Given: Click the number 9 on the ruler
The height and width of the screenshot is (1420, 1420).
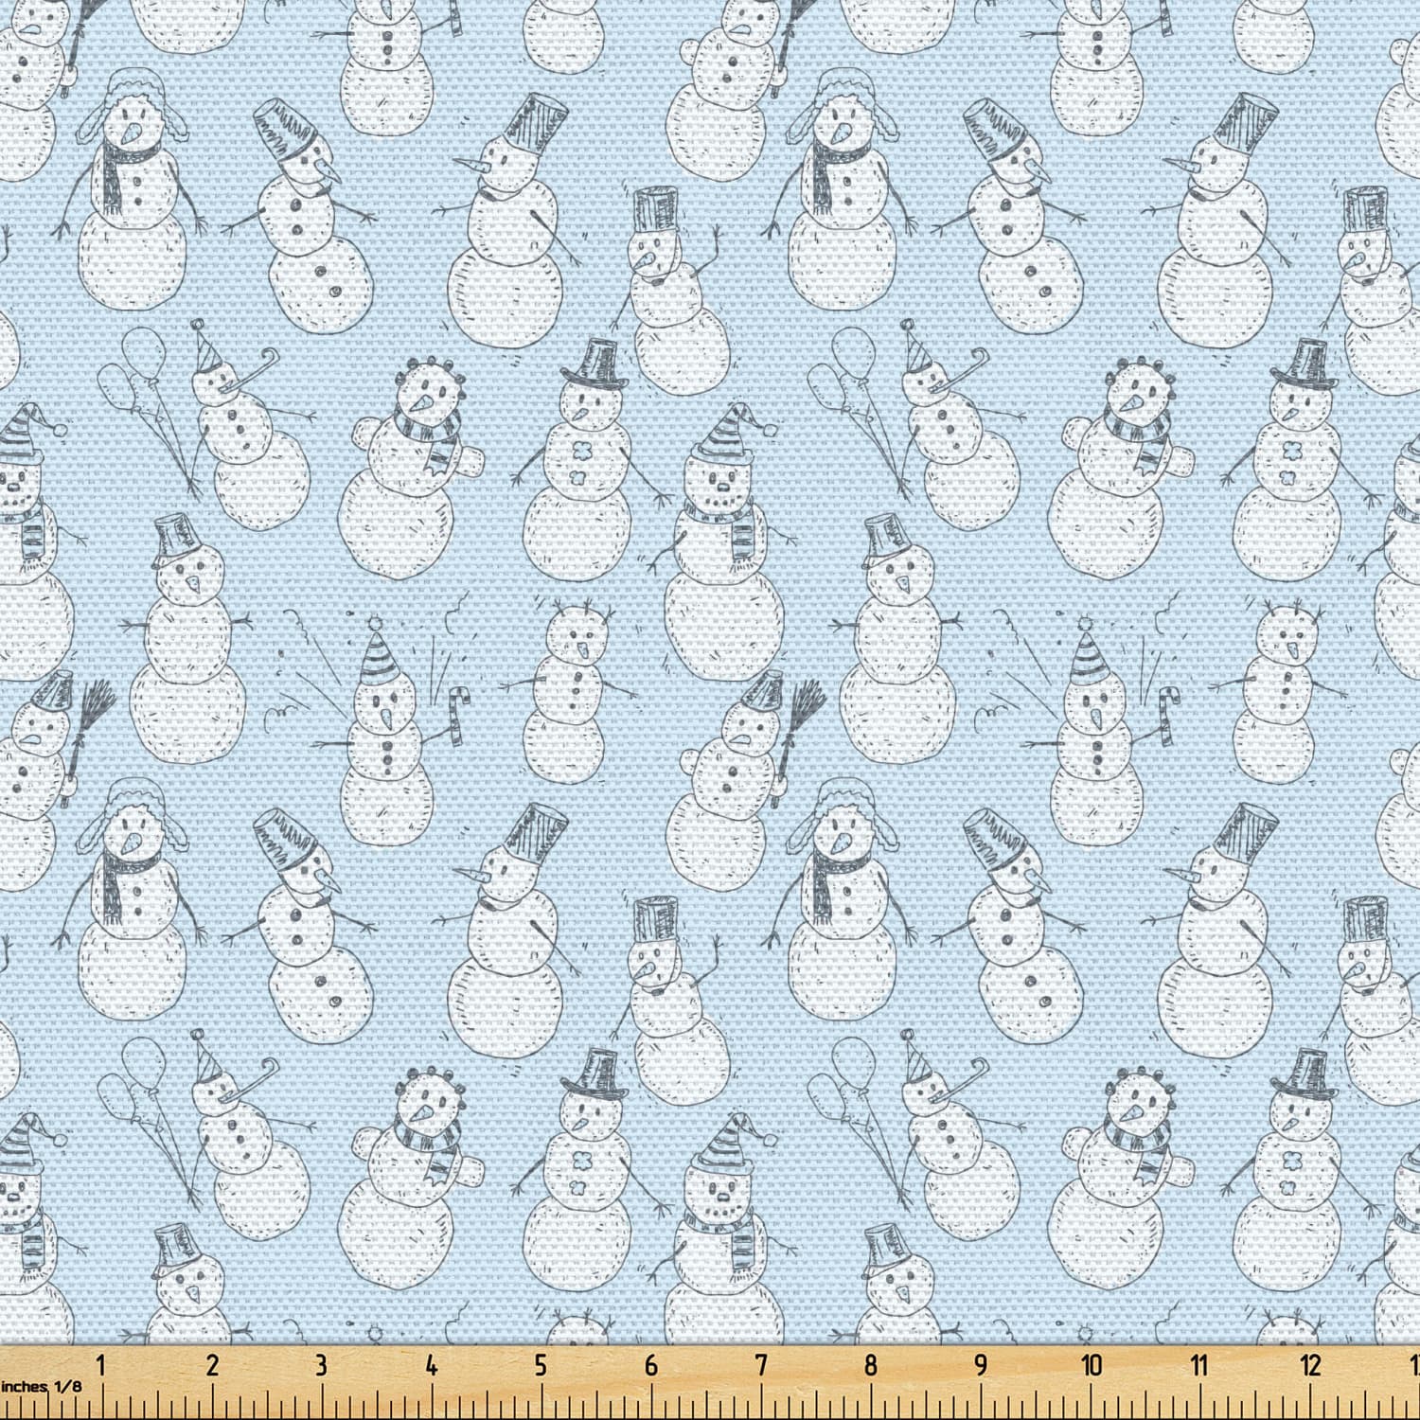Looking at the screenshot, I should pos(981,1365).
